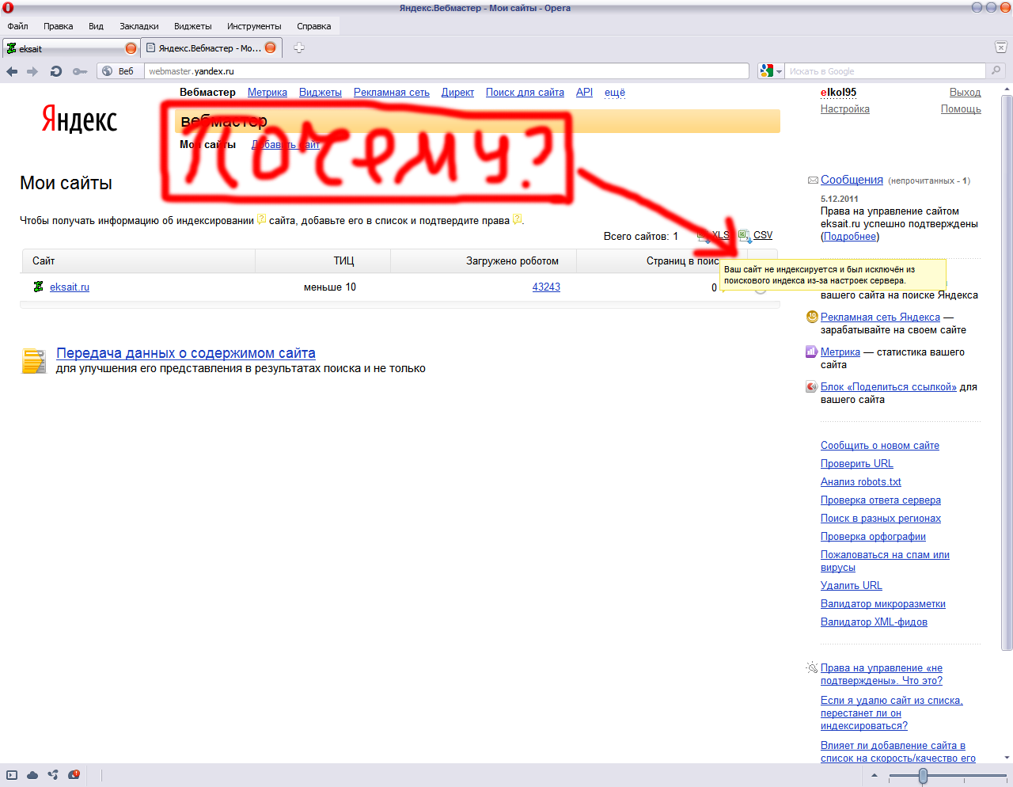The image size is (1013, 787).
Task: Click the browser Back arrow button
Action: (12, 71)
